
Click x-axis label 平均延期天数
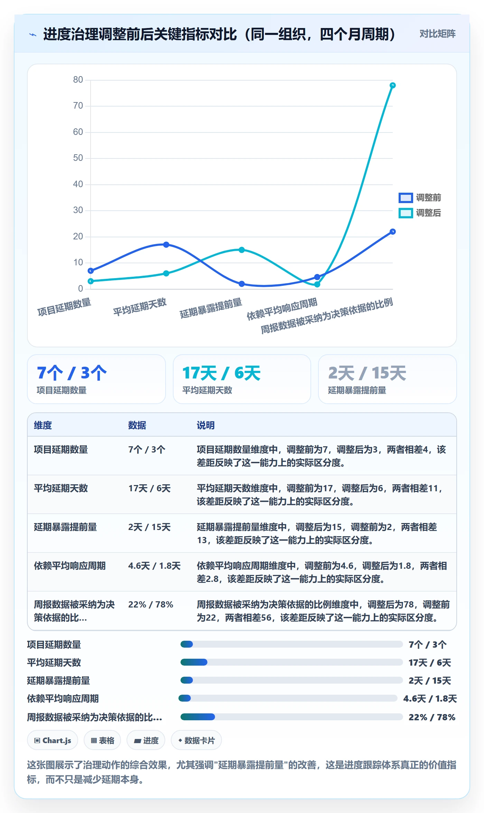tap(140, 307)
